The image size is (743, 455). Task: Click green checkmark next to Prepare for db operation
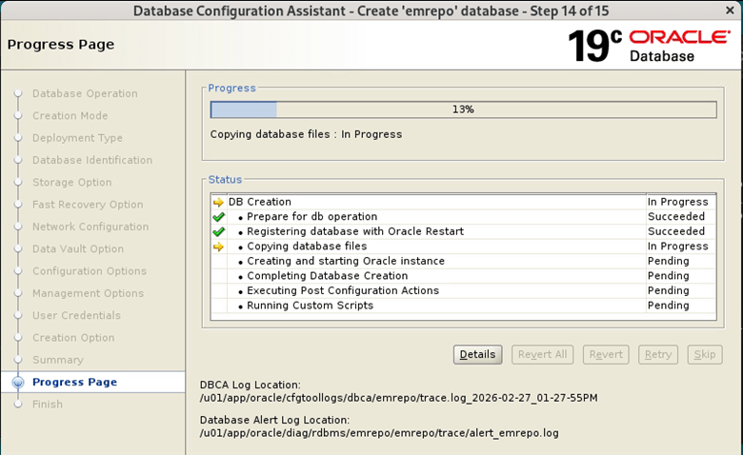(x=218, y=217)
